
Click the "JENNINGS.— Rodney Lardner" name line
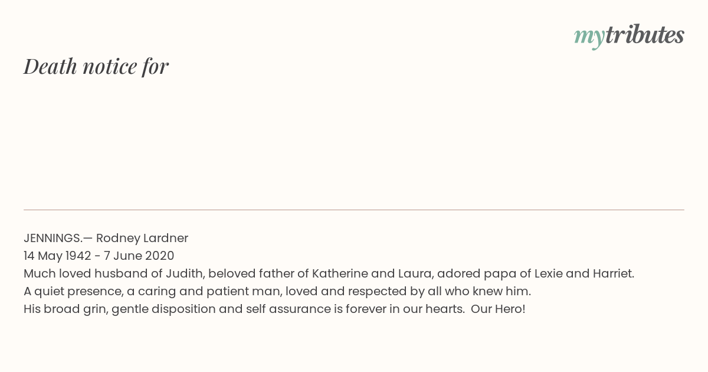click(x=106, y=239)
